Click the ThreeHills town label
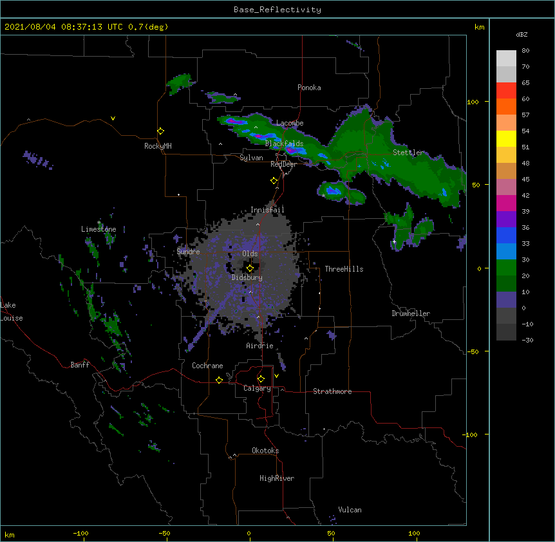This screenshot has height=542, width=555. [344, 269]
